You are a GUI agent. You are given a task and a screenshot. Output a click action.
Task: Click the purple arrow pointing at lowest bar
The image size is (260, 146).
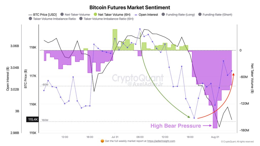pyautogui.click(x=207, y=126)
